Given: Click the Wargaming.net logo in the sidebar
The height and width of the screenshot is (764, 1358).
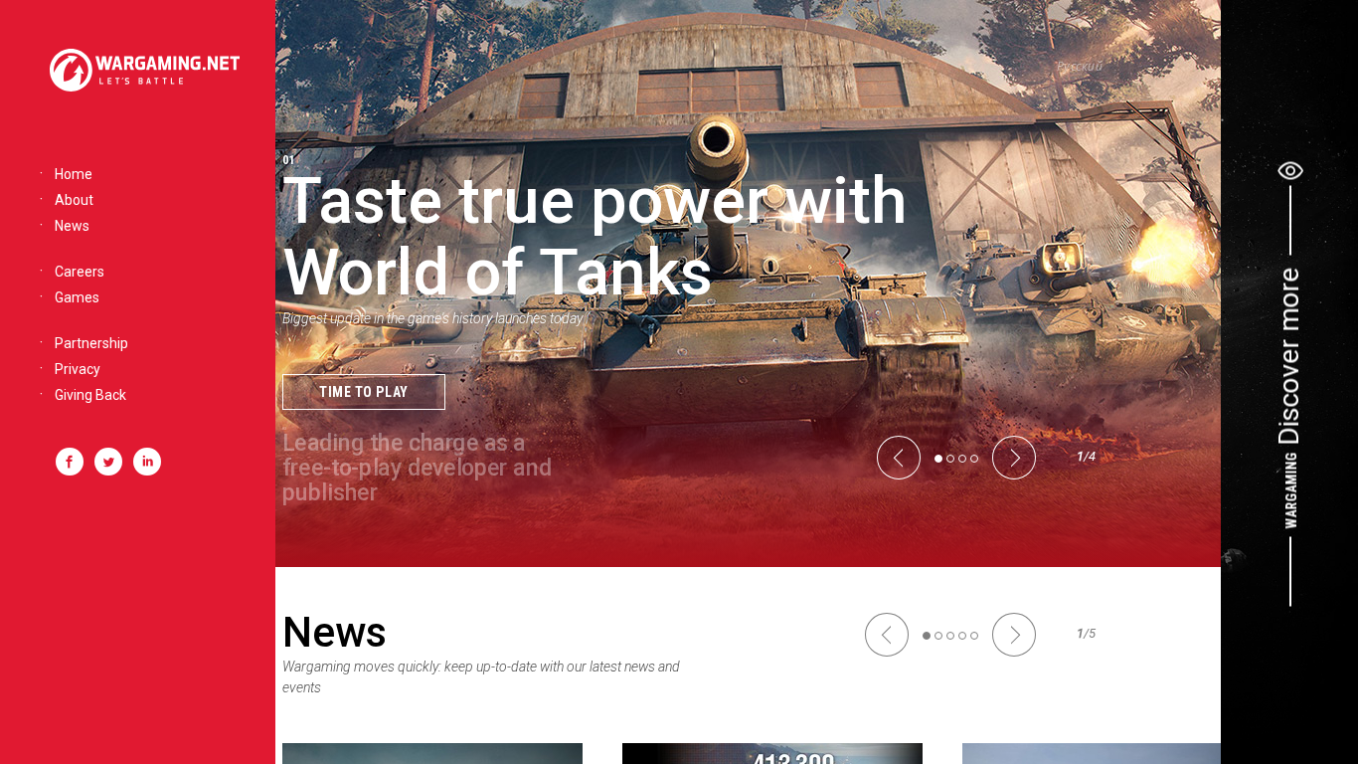Looking at the screenshot, I should [144, 70].
